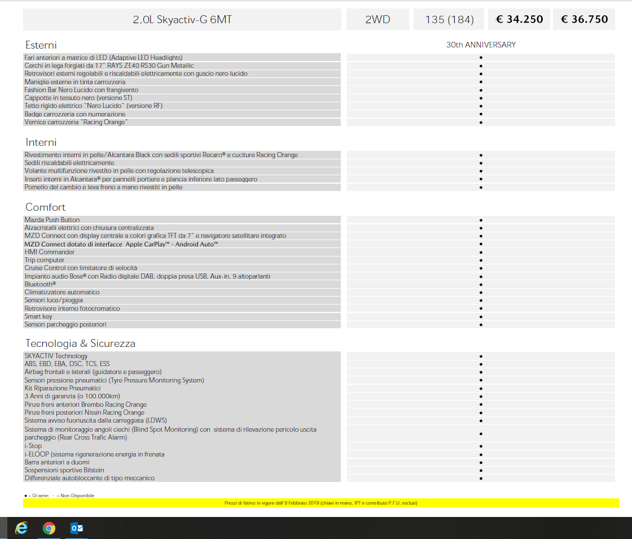Click the 'Esterni' section heading
The height and width of the screenshot is (539, 632).
[x=41, y=45]
